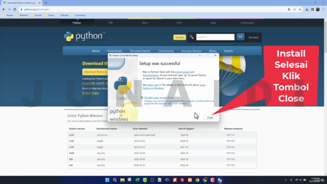Open File Explorer from the taskbar
Image resolution: width=327 pixels, height=184 pixels.
(123, 180)
